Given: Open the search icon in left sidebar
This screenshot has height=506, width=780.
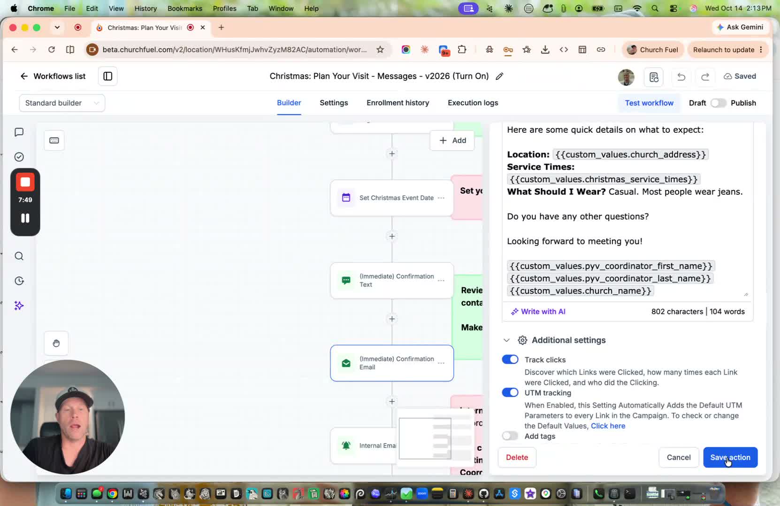Looking at the screenshot, I should [19, 256].
